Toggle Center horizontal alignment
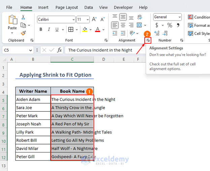Image resolution: width=210 pixels, height=171 pixels. click(123, 25)
